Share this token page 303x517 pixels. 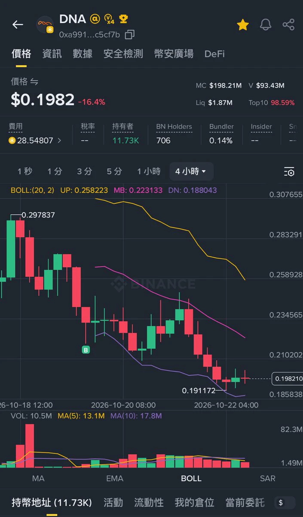(288, 25)
